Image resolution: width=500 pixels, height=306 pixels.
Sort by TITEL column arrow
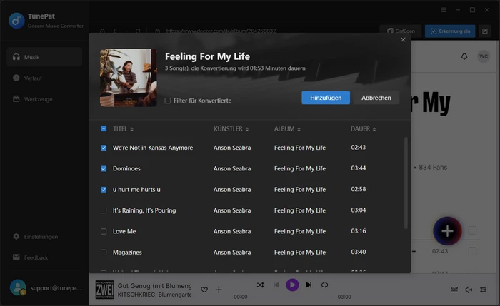point(131,129)
